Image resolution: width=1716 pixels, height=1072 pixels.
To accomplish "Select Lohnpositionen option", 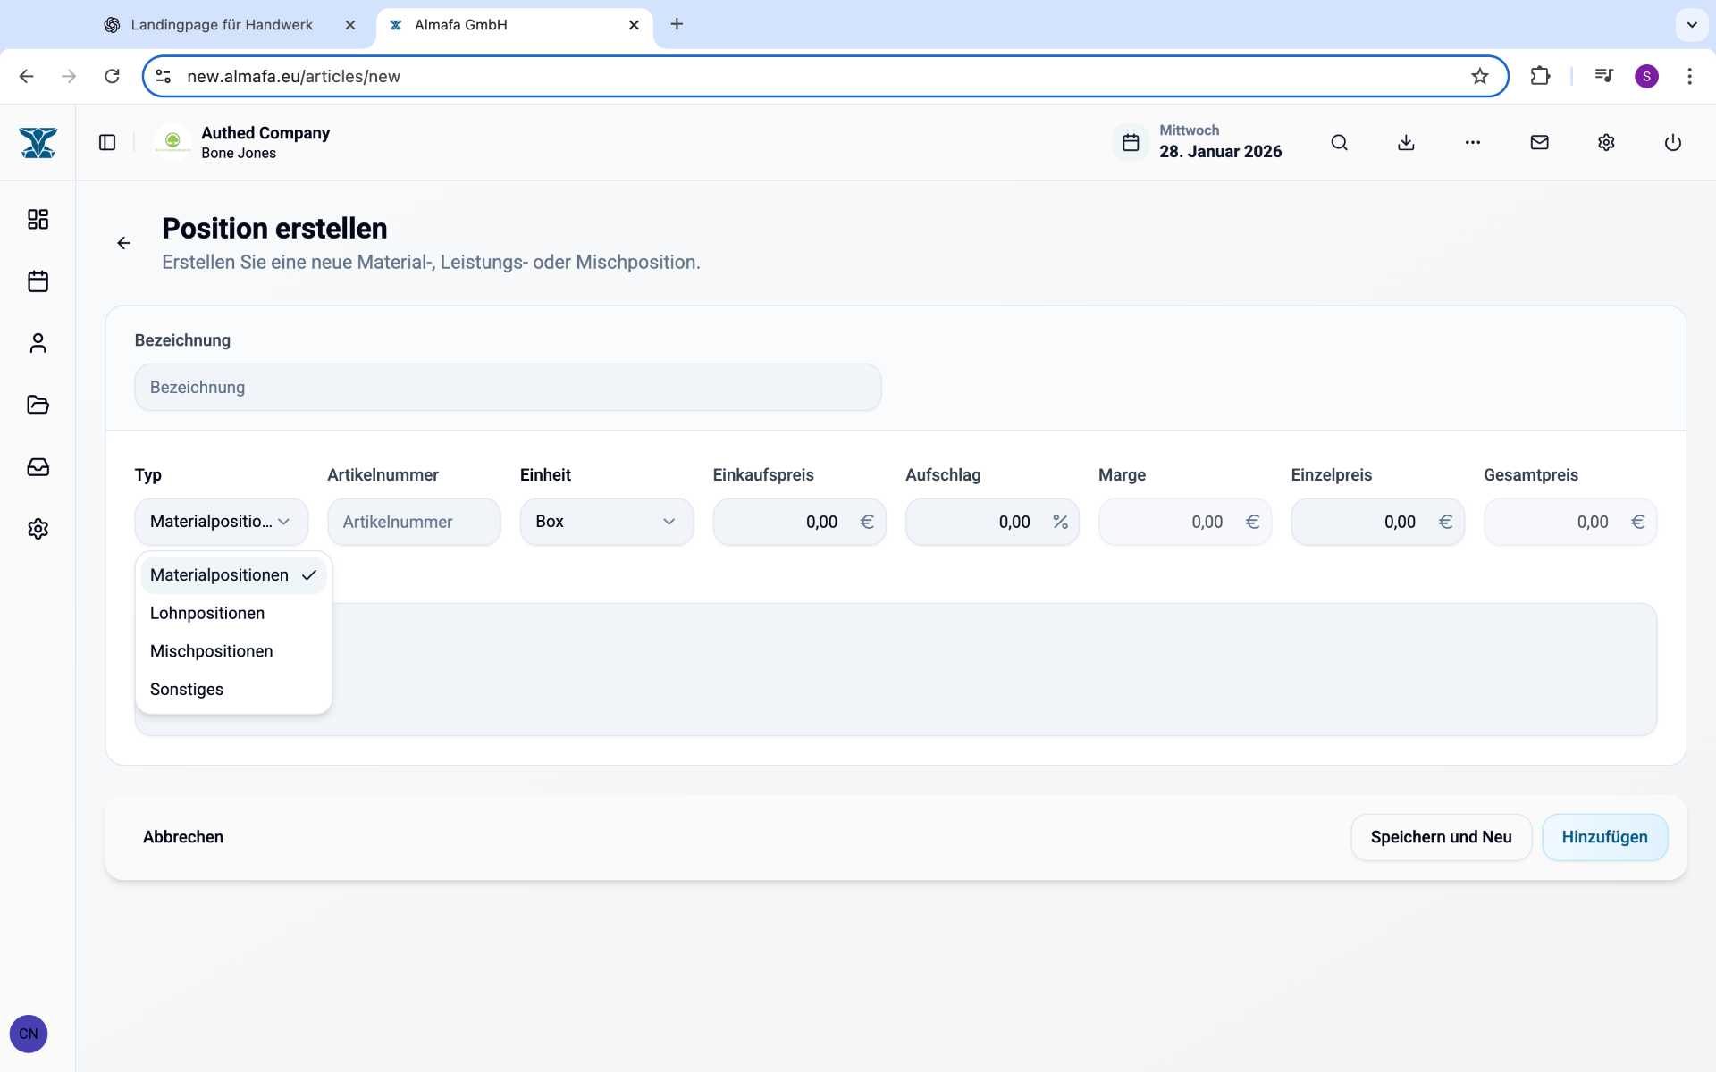I will click(x=233, y=613).
